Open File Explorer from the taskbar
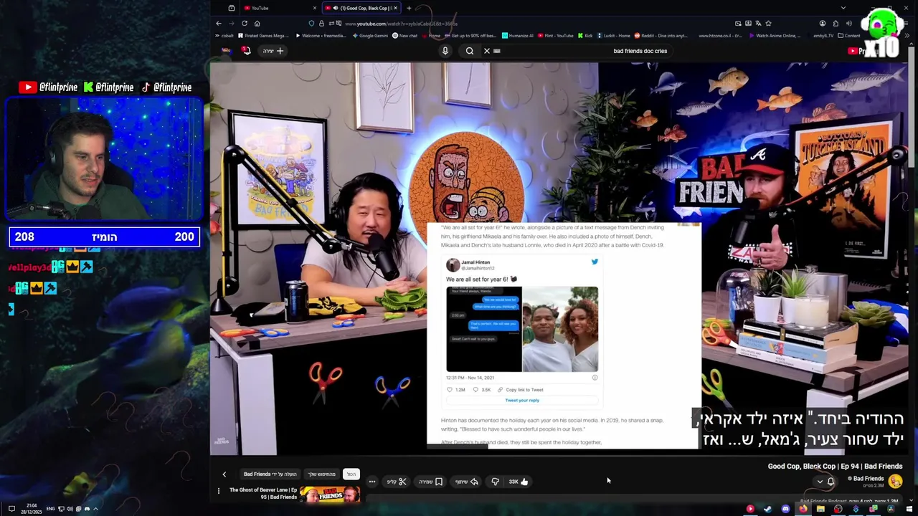 820,509
